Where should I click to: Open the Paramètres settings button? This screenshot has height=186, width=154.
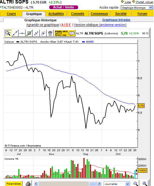(x=13, y=184)
